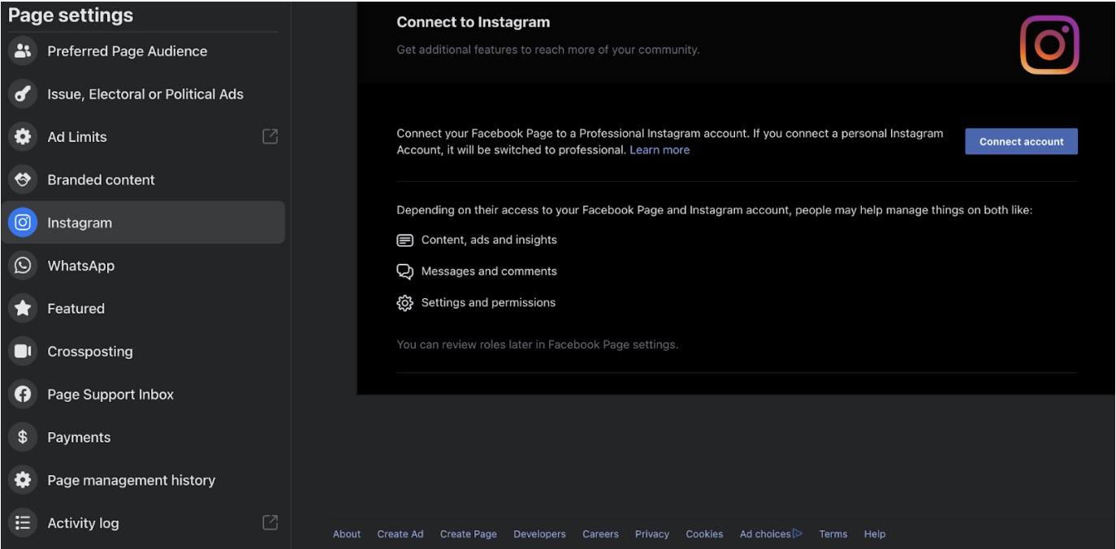Viewport: 1116px width, 549px height.
Task: Open the Cookies footer link
Action: [704, 534]
